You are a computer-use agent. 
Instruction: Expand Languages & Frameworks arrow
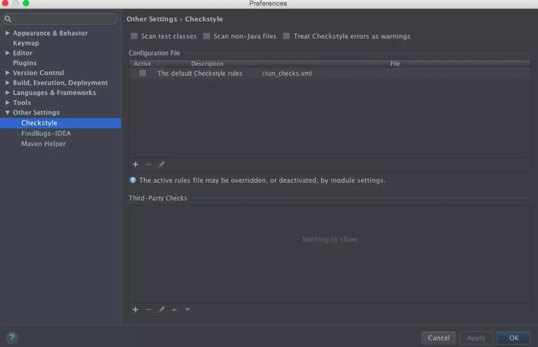point(7,93)
